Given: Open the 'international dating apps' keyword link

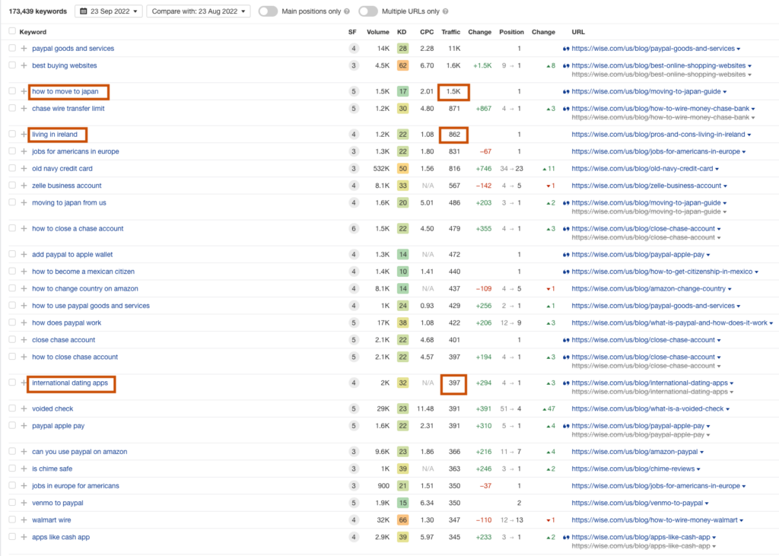Looking at the screenshot, I should pos(70,383).
